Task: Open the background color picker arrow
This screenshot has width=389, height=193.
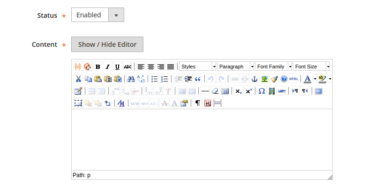Action: coord(329,79)
